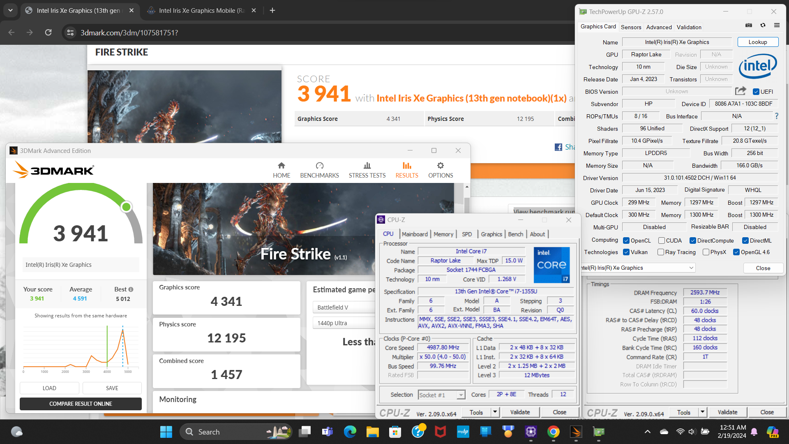
Task: Click 3DMark results scrollbar up arrow
Action: click(467, 187)
